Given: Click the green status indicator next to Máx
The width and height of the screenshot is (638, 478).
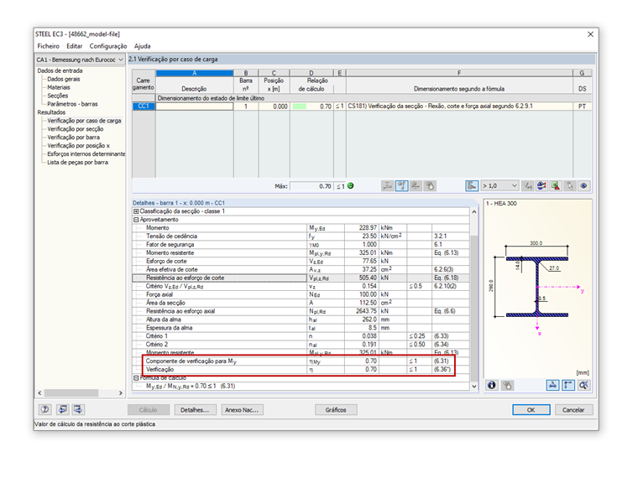Looking at the screenshot, I should click(350, 186).
